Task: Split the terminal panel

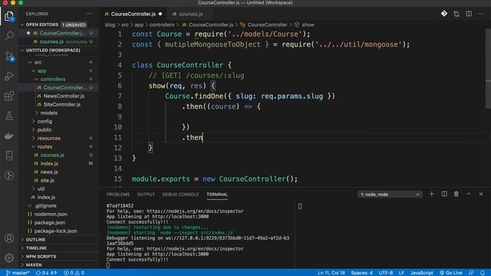Action: click(x=444, y=194)
